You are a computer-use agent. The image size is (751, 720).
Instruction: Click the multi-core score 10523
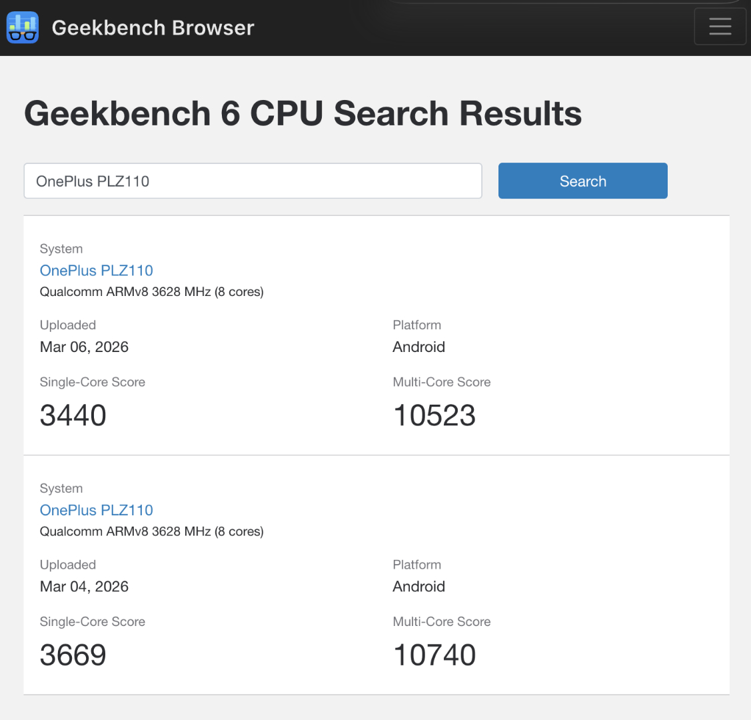pos(434,415)
